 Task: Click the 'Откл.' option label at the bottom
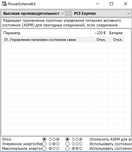pyautogui.click(x=7, y=139)
